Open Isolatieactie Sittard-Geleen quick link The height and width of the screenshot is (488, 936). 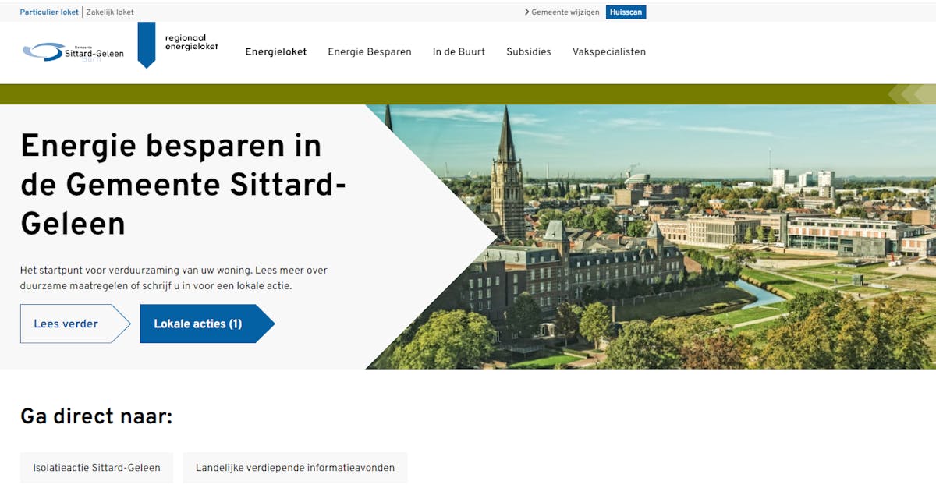pos(97,468)
